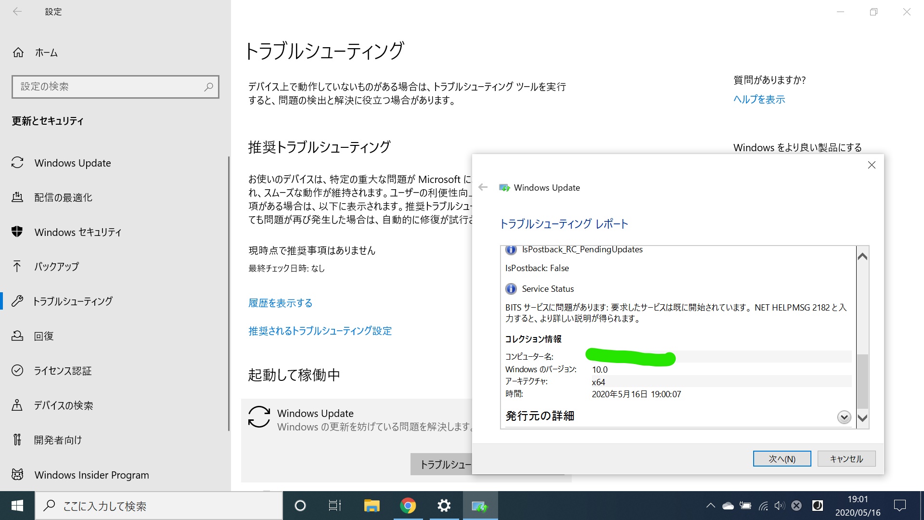This screenshot has width=924, height=520.
Task: Expand 発行元の詳細 section chevron
Action: (x=844, y=417)
